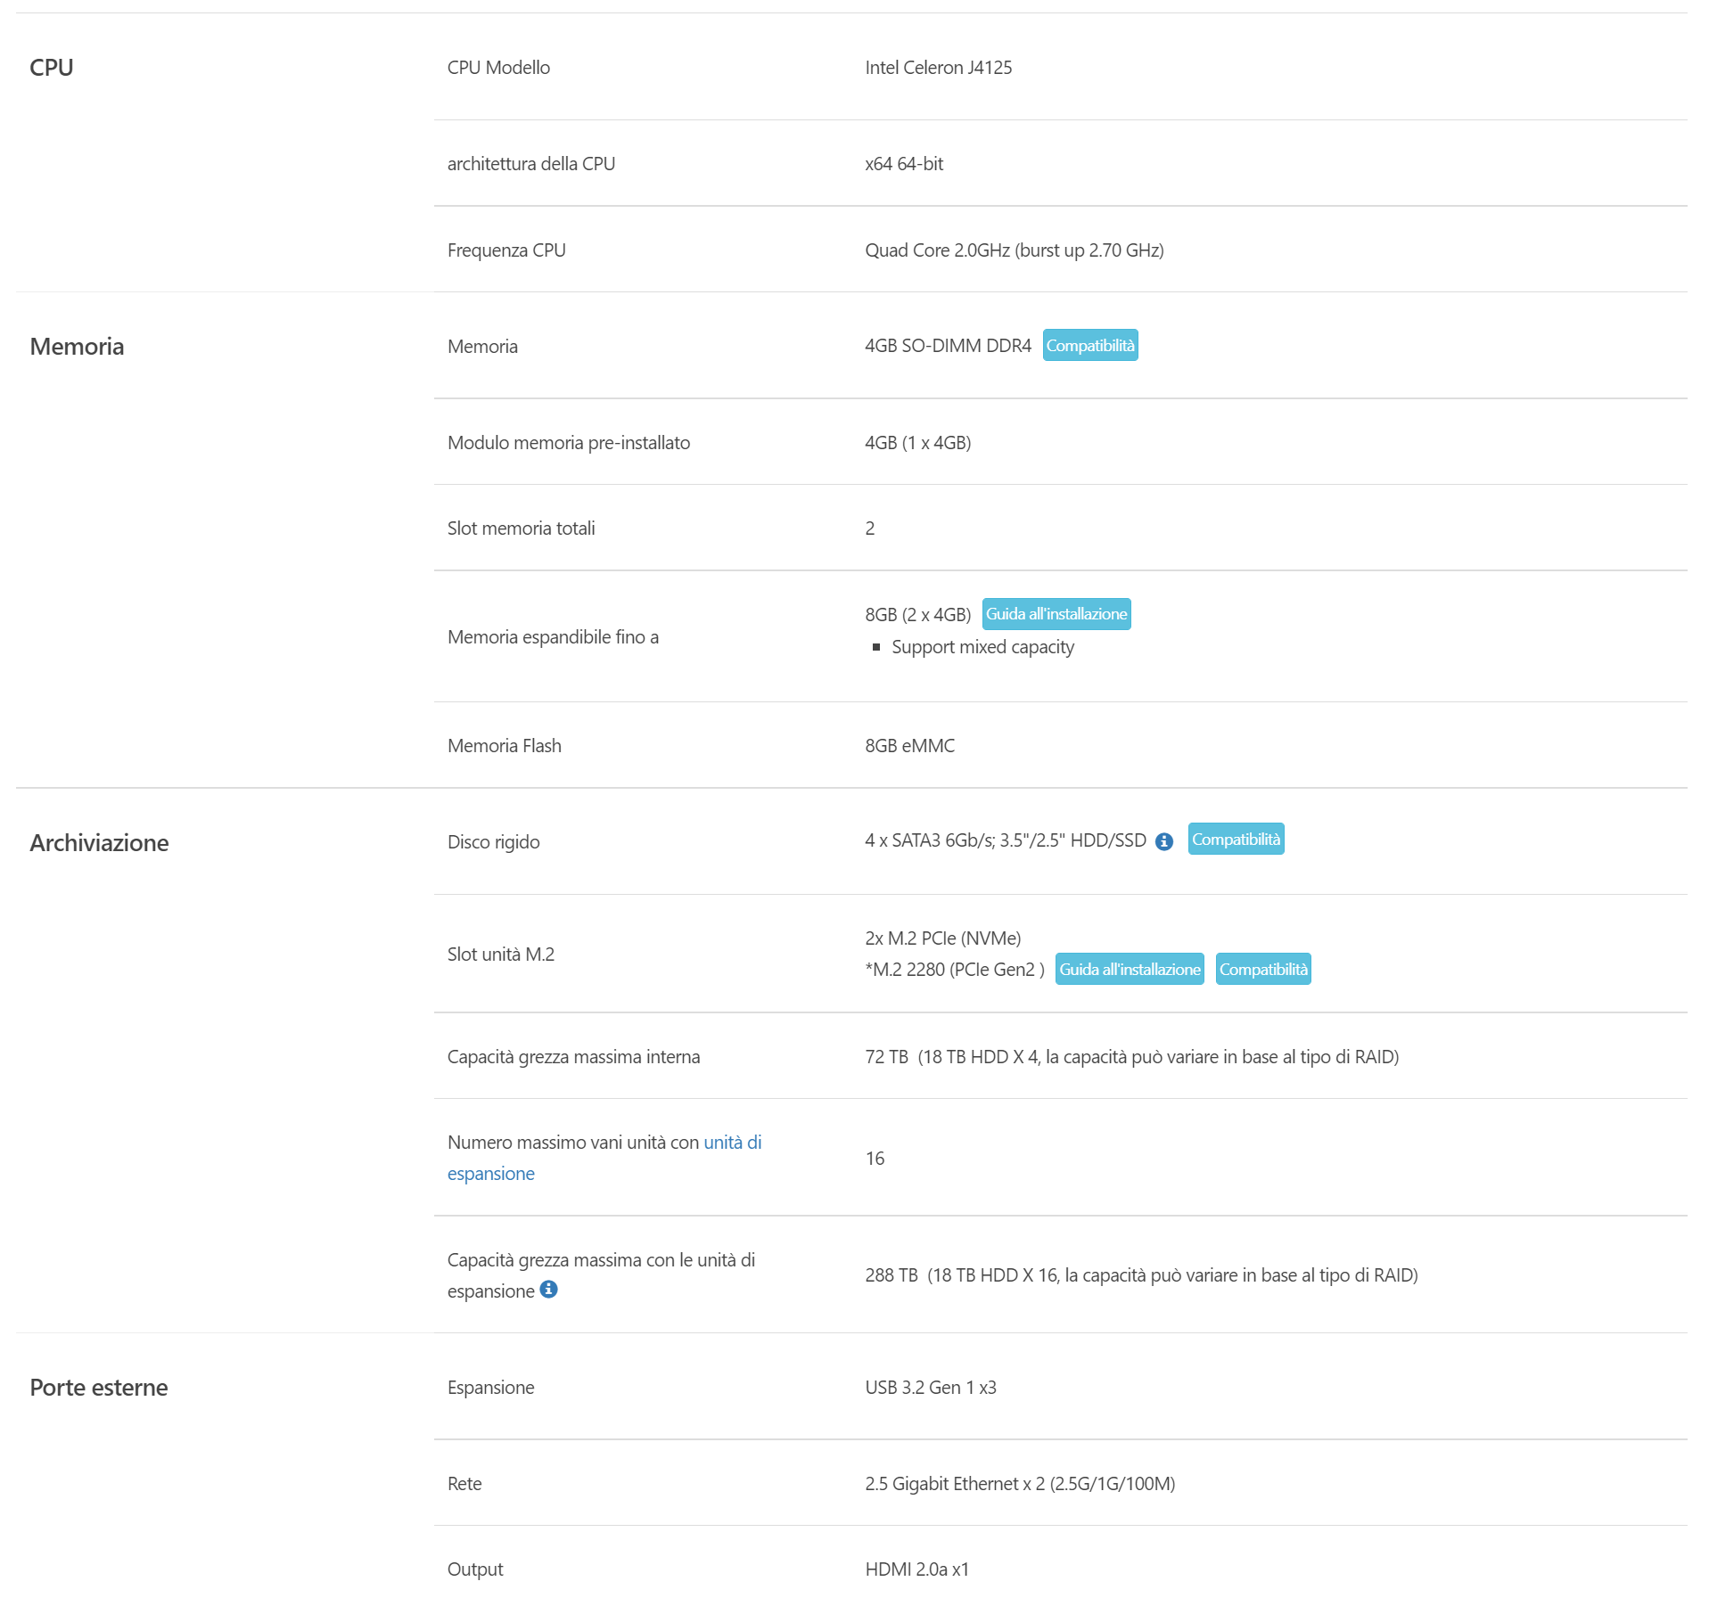Click the Intel Celeron J4125 value

(938, 68)
